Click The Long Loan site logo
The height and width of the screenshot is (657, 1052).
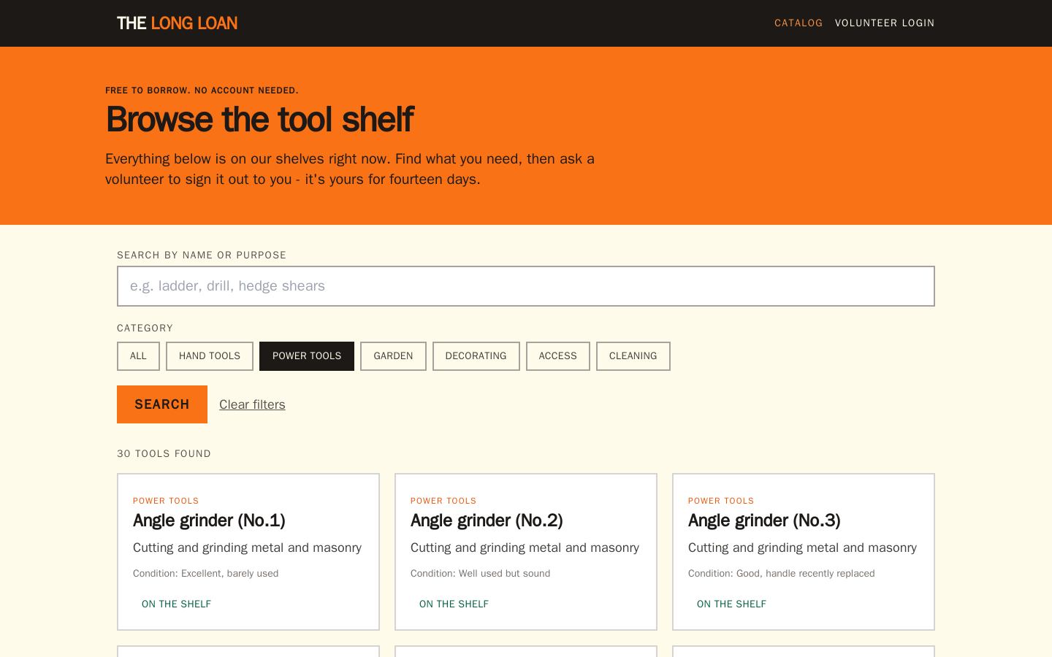click(x=177, y=23)
